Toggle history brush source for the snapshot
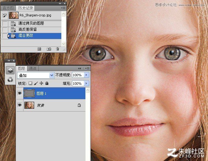The image size is (208, 161). pos(5,15)
